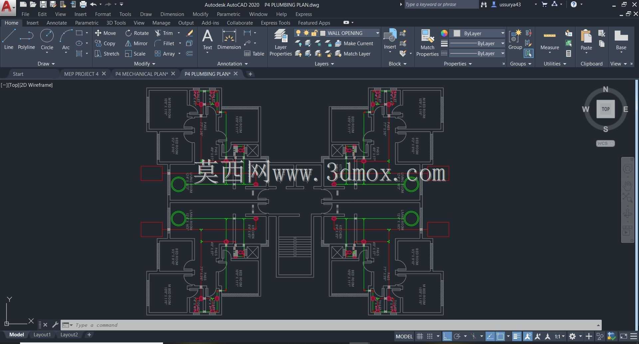Click the Mirror tool
The width and height of the screenshot is (639, 344).
coord(136,43)
